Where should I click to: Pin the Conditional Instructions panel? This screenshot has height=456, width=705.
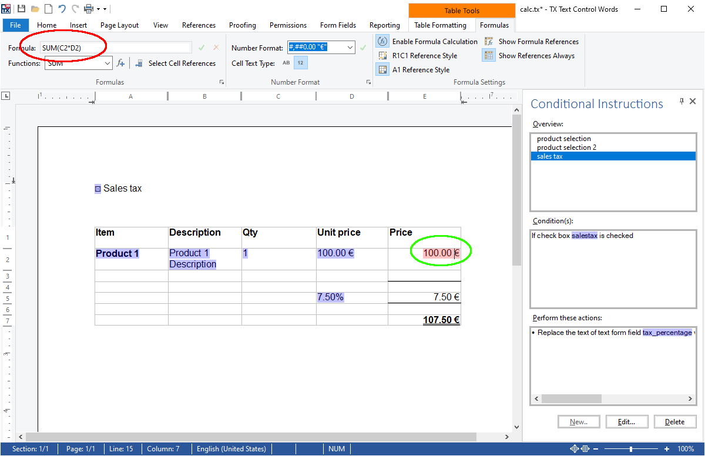pyautogui.click(x=681, y=102)
